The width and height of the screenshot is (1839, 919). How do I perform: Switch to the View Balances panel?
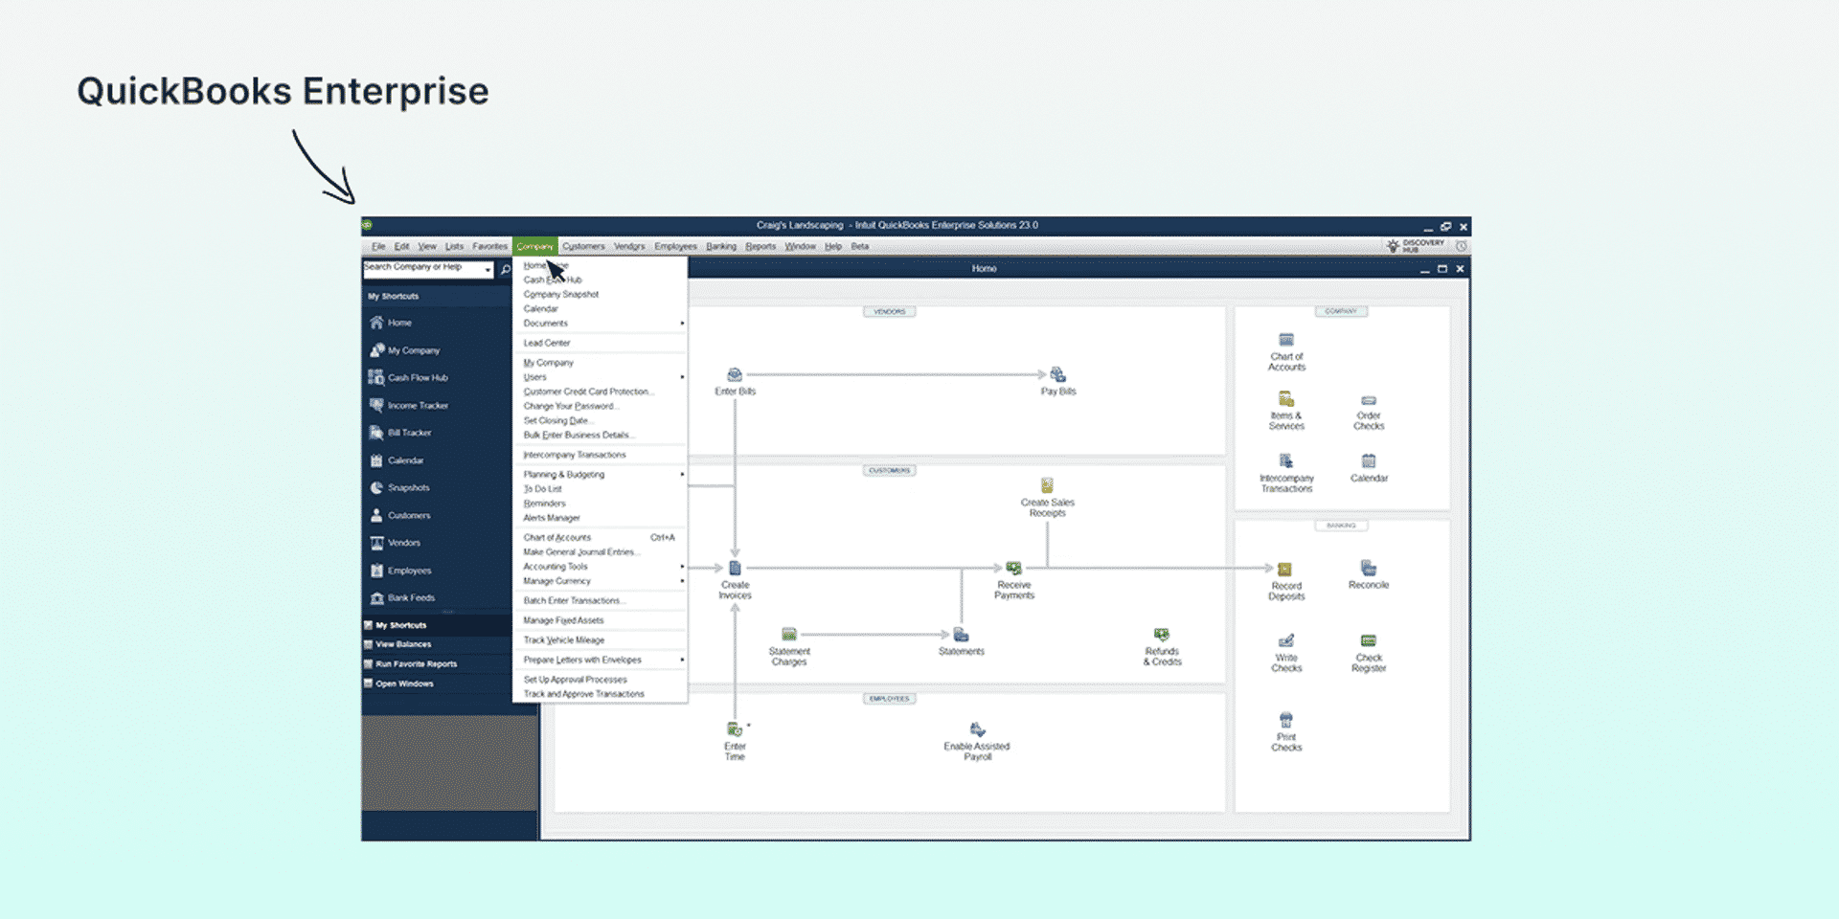[402, 644]
